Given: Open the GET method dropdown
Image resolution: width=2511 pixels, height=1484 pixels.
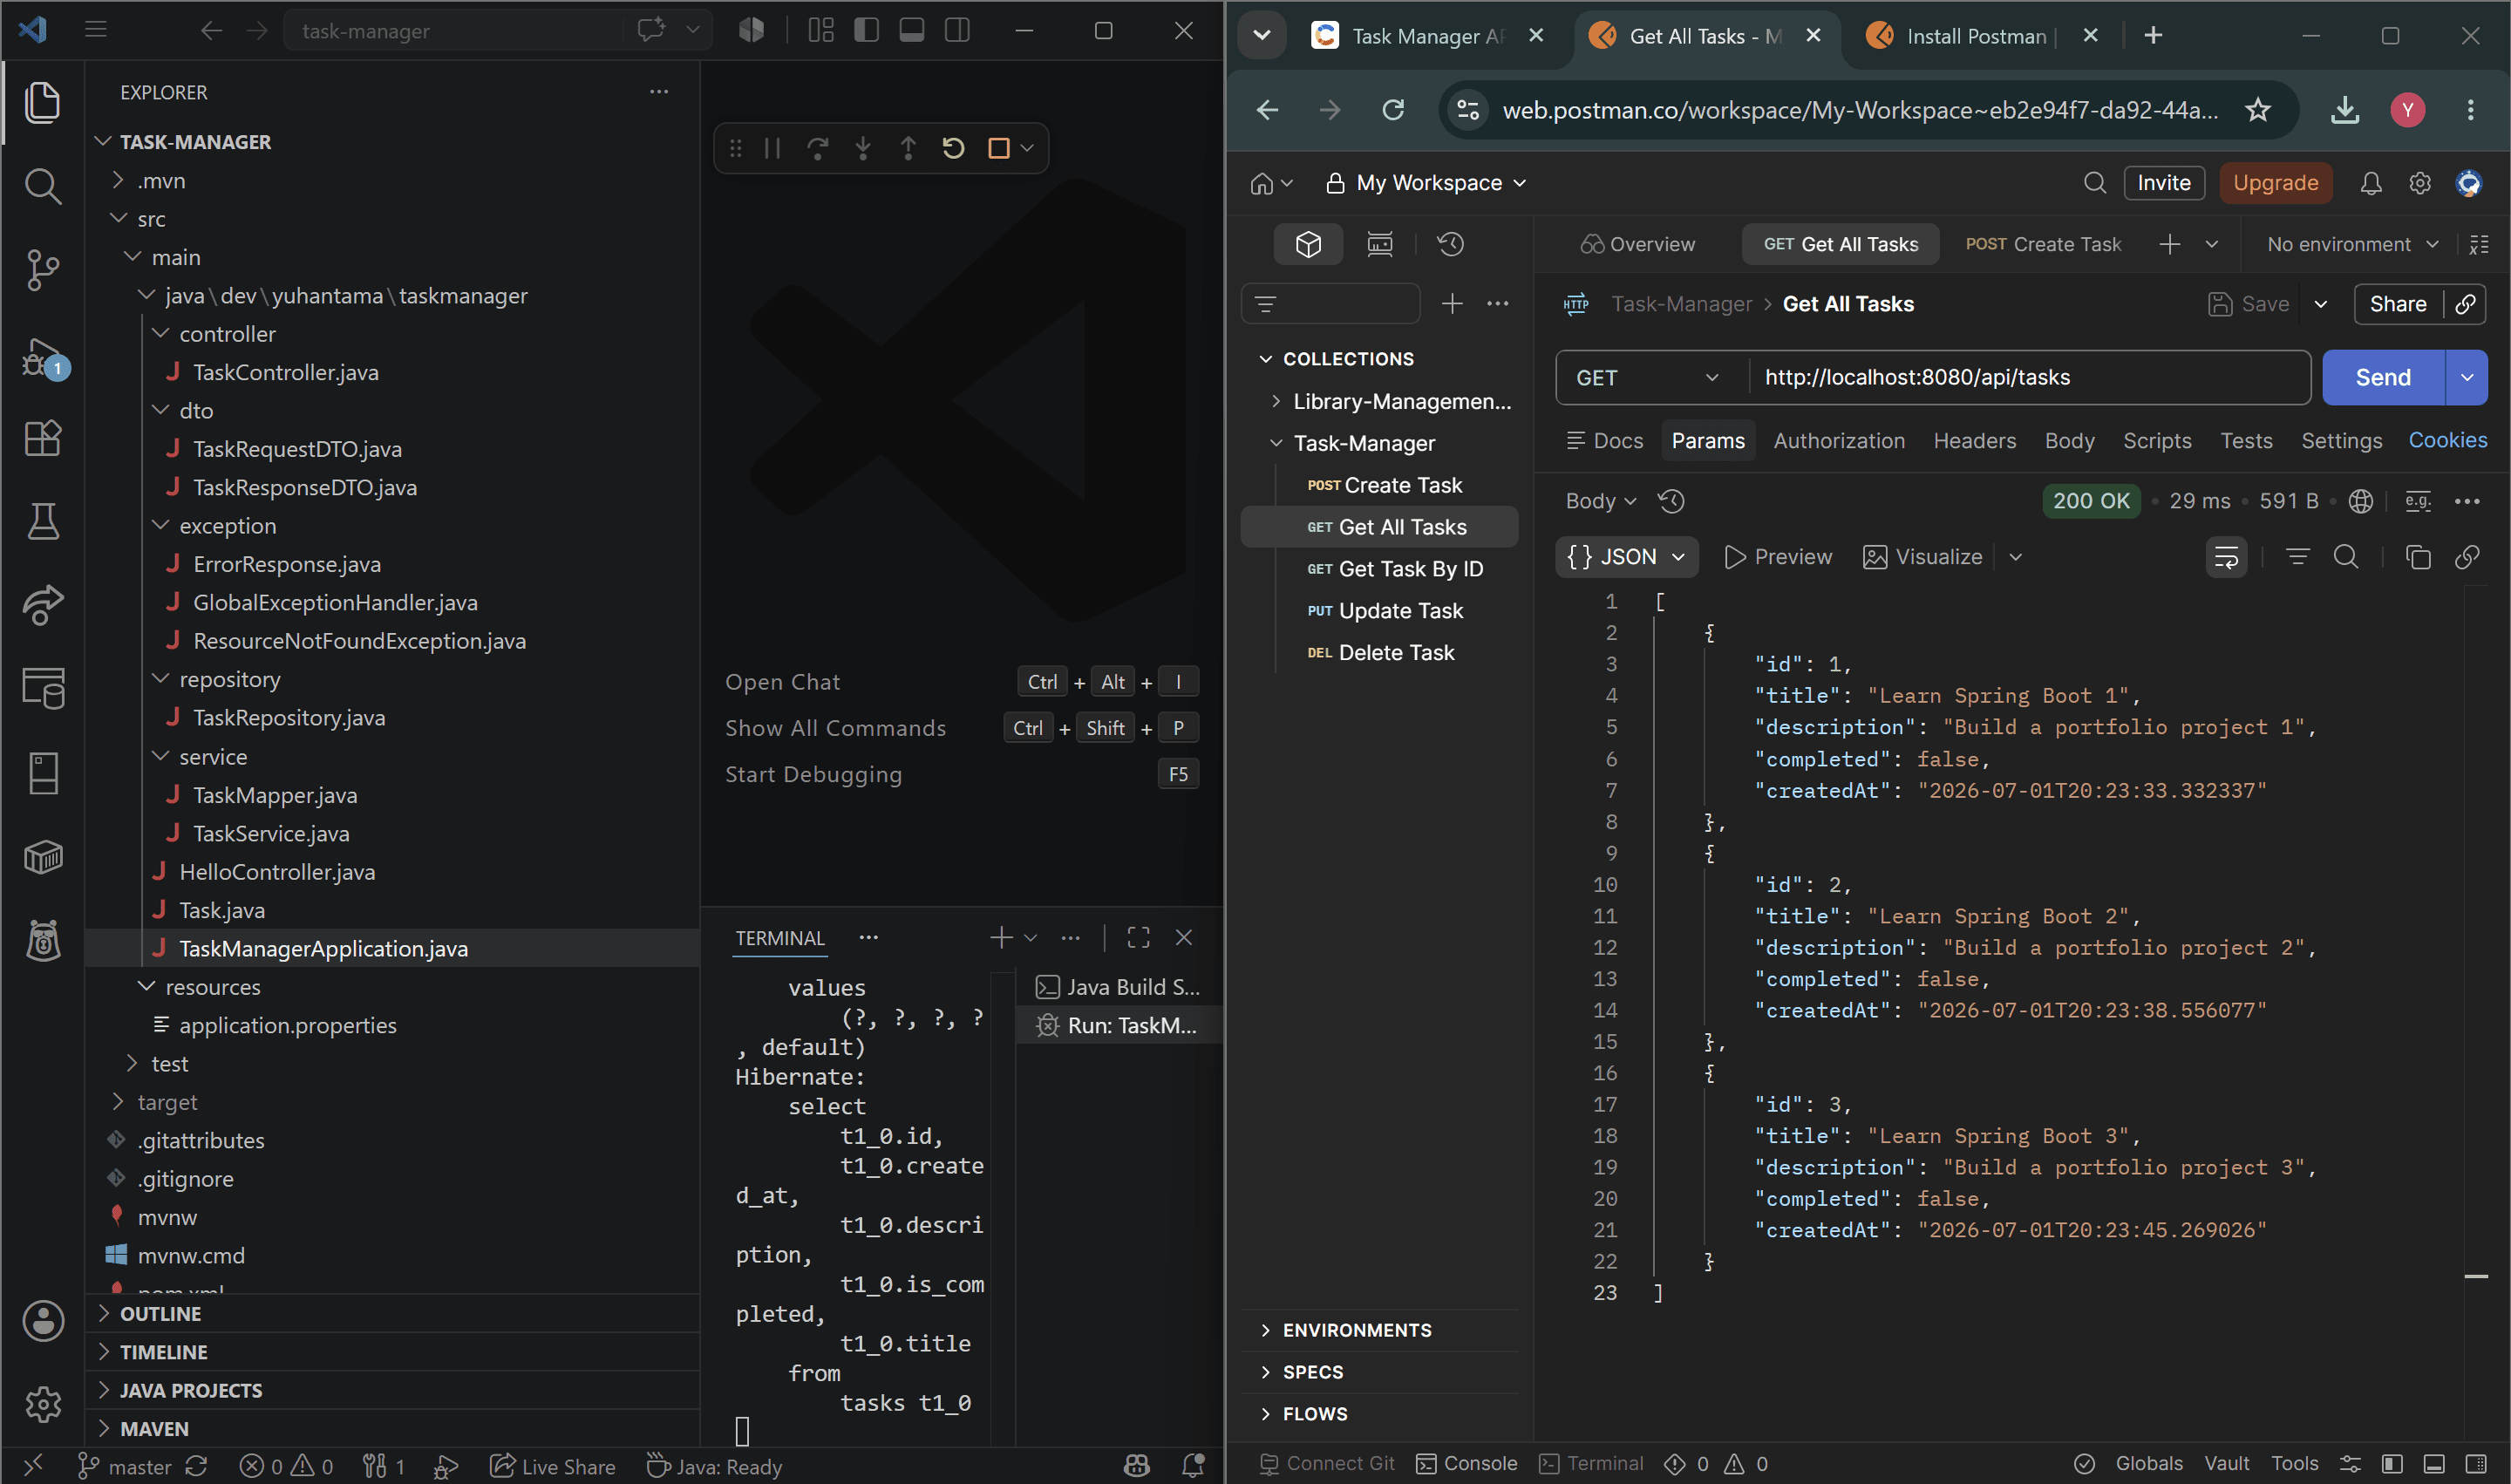Looking at the screenshot, I should pyautogui.click(x=1650, y=377).
